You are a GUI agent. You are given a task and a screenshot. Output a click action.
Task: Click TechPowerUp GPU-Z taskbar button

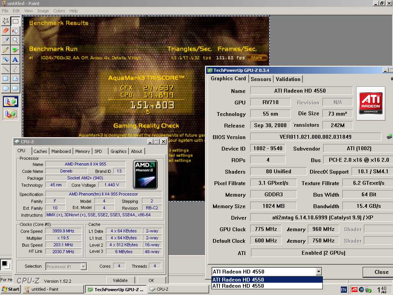(x=115, y=289)
